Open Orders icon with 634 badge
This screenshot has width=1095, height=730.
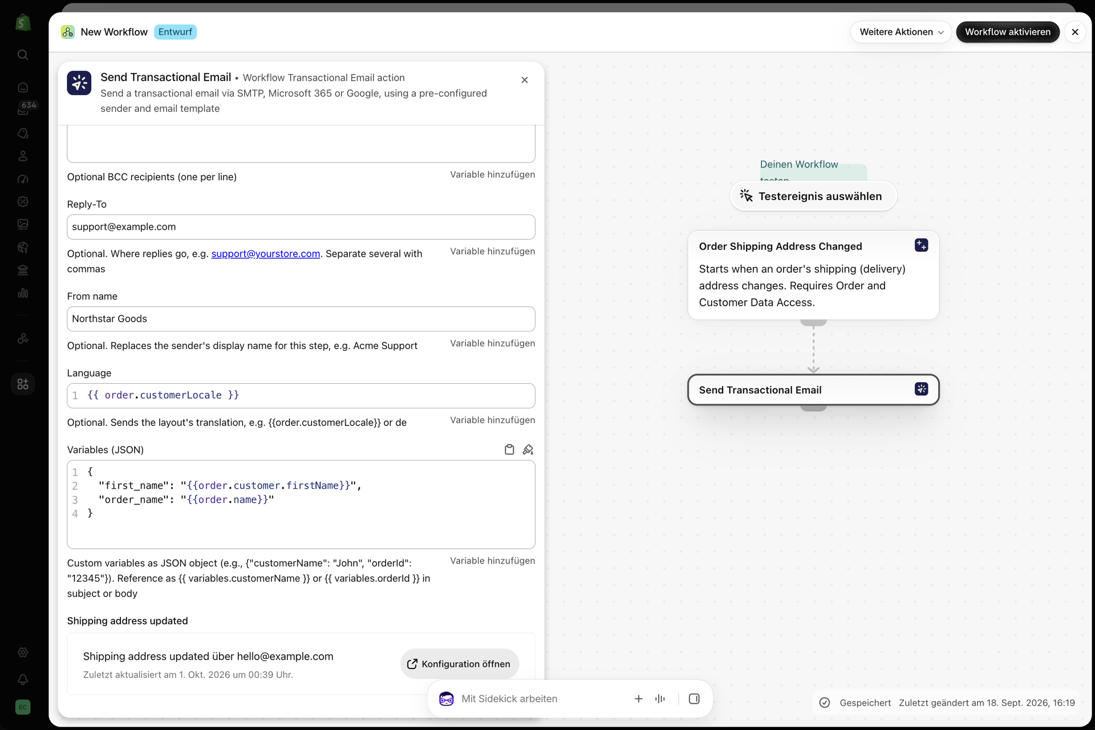point(23,110)
